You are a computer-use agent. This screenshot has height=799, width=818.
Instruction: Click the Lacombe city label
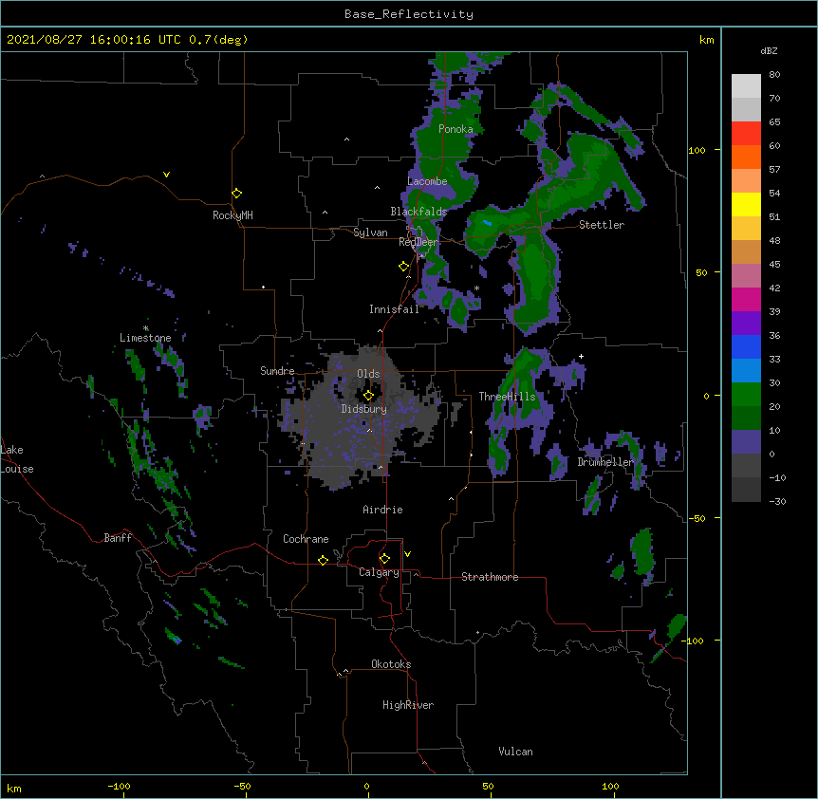click(427, 181)
